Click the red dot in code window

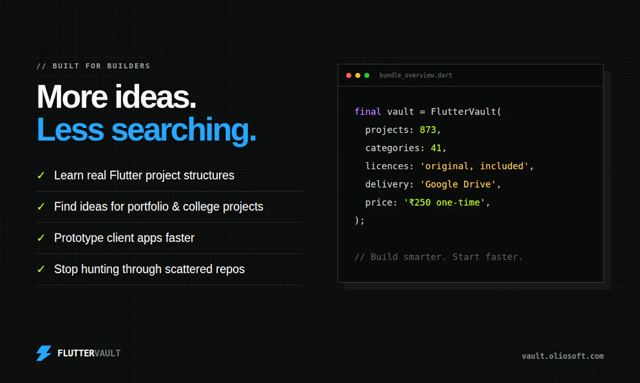(348, 75)
